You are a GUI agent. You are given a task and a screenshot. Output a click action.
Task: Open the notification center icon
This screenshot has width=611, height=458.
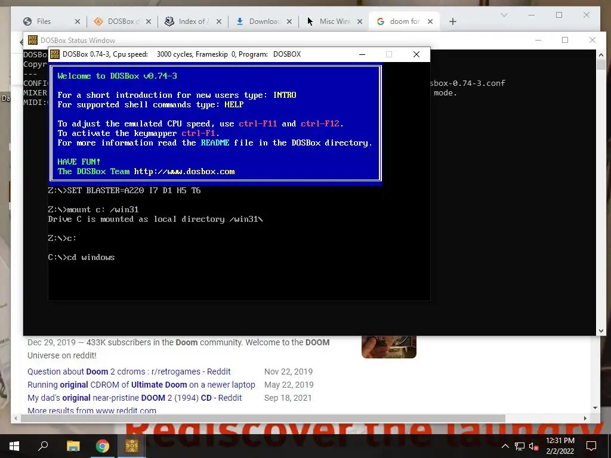591,446
